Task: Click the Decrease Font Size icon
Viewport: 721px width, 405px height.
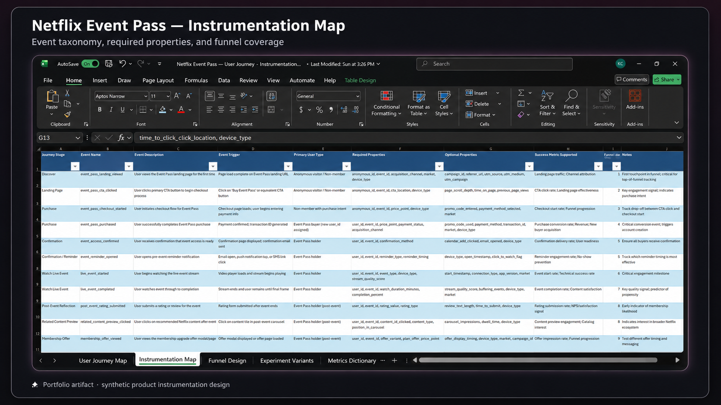Action: (189, 96)
